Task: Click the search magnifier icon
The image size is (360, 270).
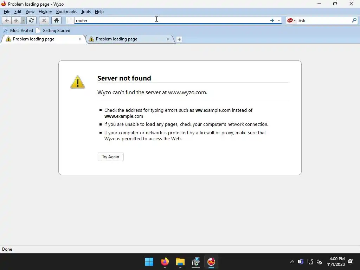Action: click(x=354, y=20)
